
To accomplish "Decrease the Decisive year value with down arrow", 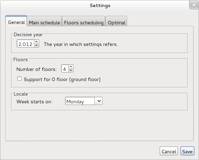I will point(37,45).
